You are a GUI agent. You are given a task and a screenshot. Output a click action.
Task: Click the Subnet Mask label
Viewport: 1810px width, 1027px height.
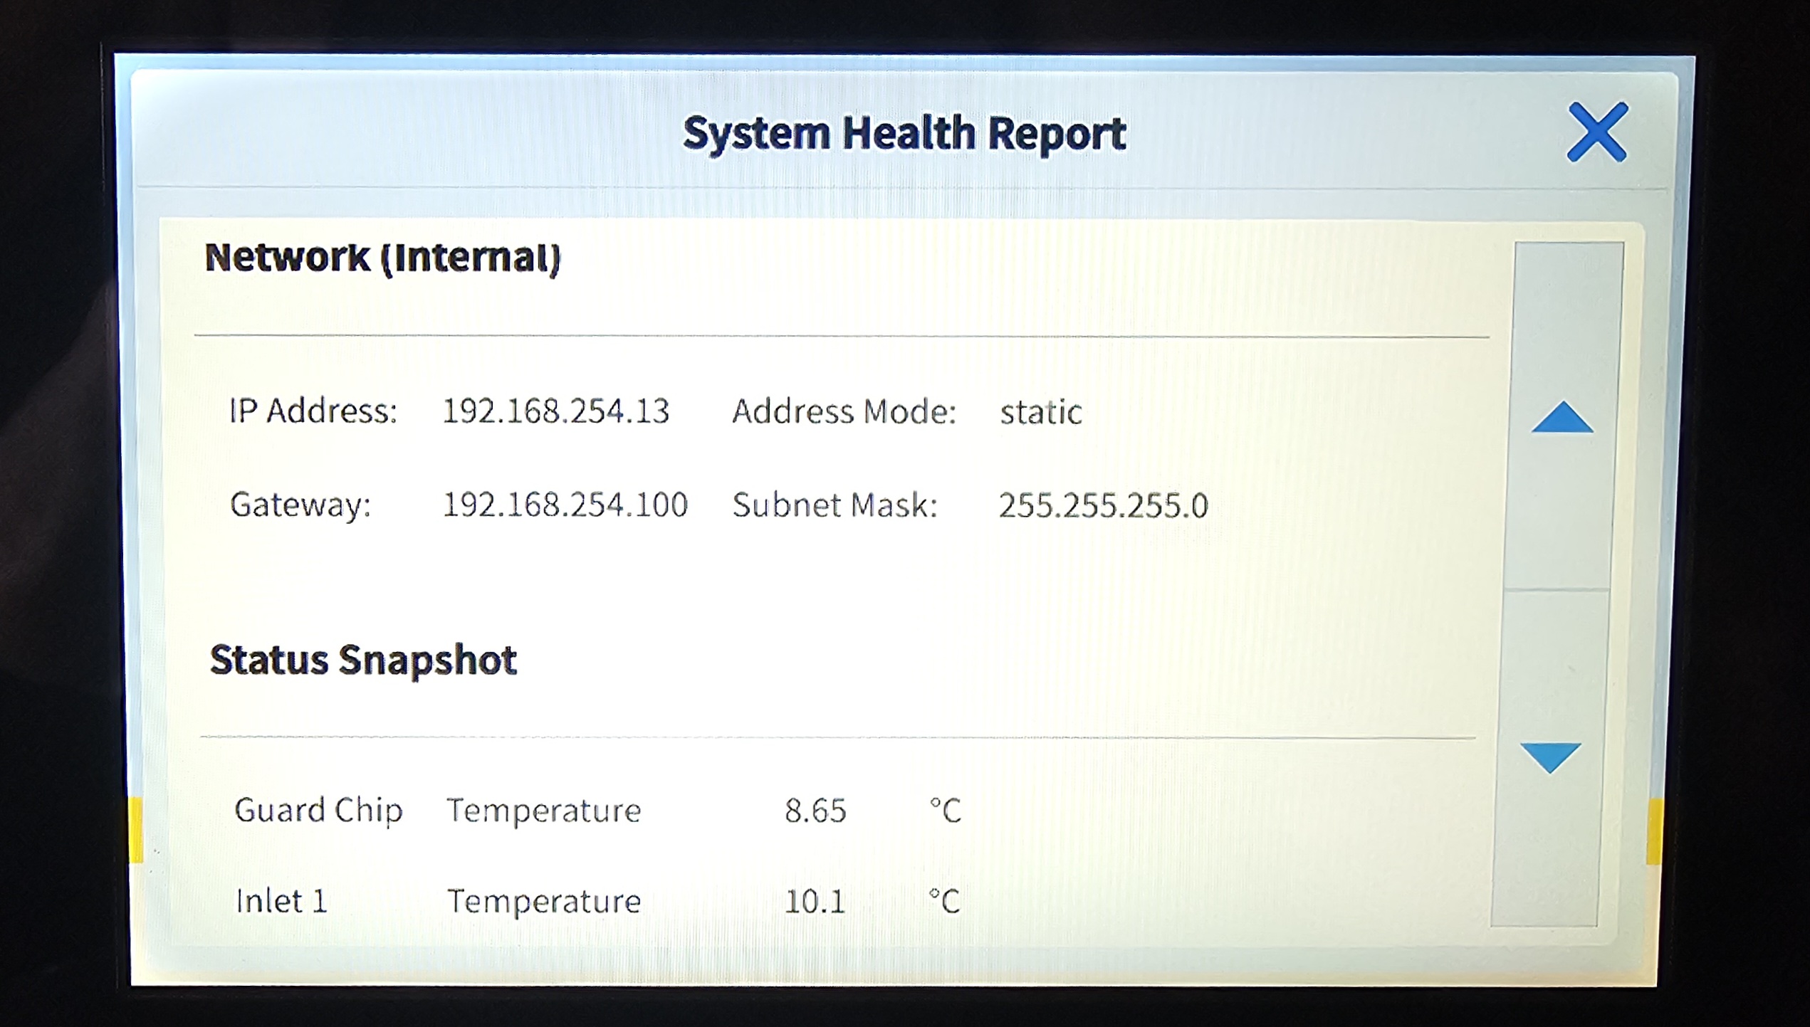(835, 505)
